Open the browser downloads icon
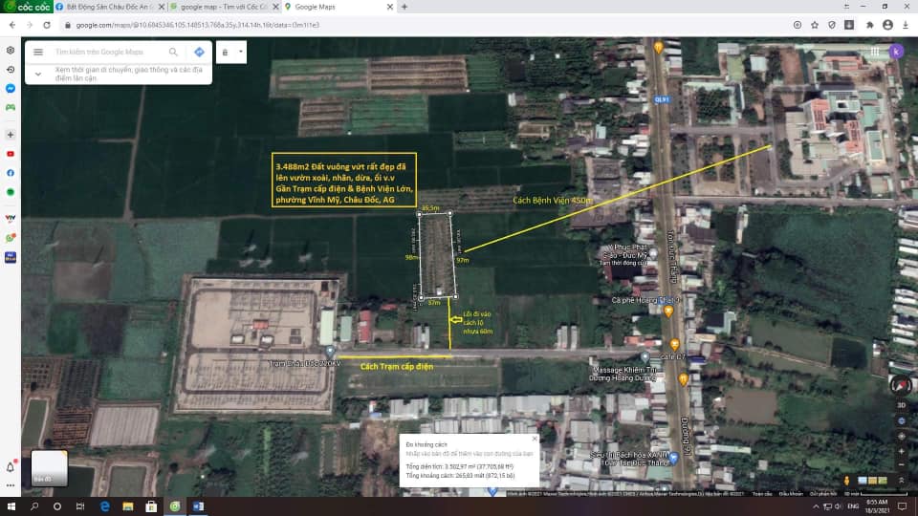Screen dimensions: 918x516 coord(906,25)
